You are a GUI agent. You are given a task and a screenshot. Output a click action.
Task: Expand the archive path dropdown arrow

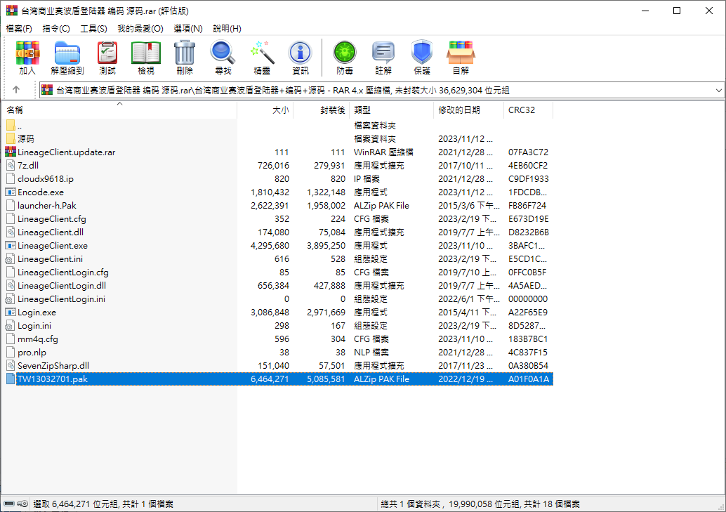point(718,91)
